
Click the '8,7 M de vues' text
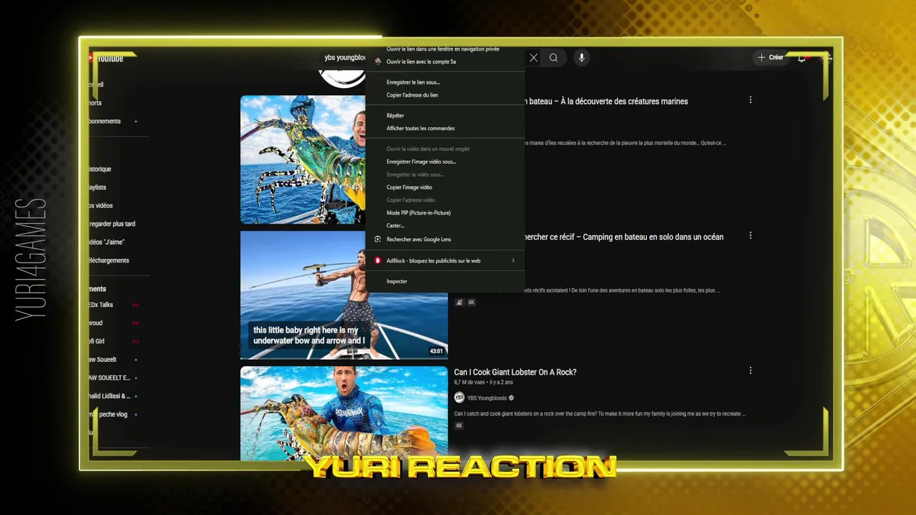[468, 383]
